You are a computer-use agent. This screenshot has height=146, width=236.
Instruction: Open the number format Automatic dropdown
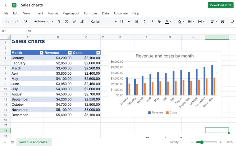click(x=44, y=21)
